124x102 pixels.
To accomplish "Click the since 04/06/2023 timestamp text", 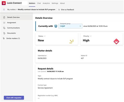I will pos(95,26).
